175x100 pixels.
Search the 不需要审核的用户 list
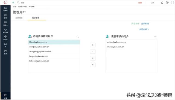pos(78,37)
